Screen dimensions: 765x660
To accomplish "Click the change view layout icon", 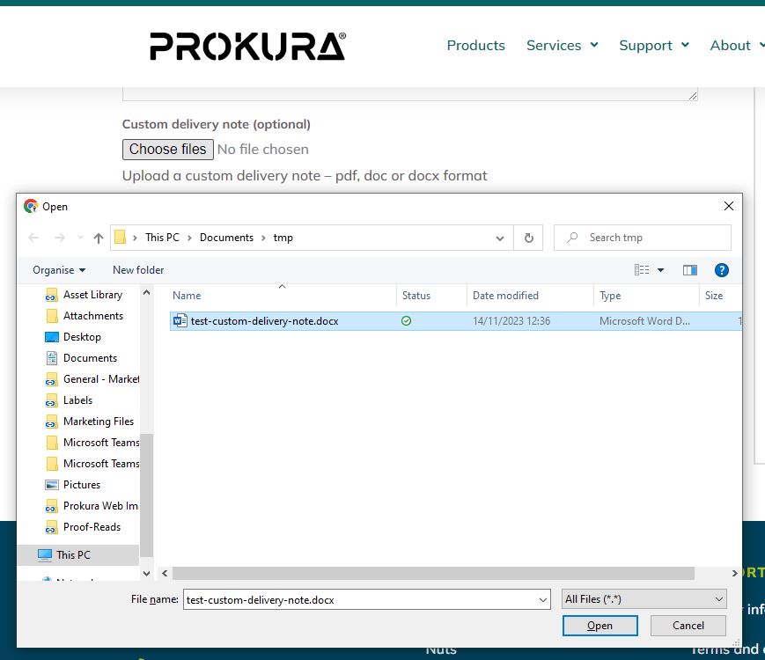I will pyautogui.click(x=642, y=270).
